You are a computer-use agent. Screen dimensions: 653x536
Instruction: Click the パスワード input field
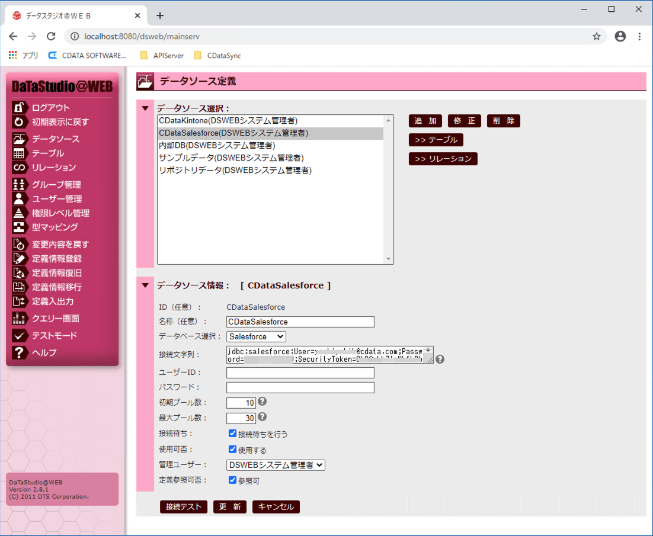[300, 387]
